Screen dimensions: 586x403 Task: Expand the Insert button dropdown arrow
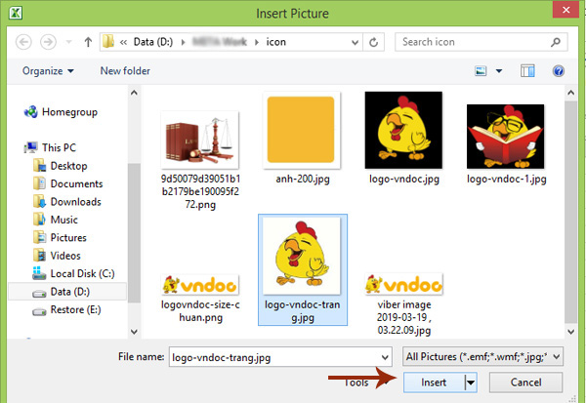point(471,383)
